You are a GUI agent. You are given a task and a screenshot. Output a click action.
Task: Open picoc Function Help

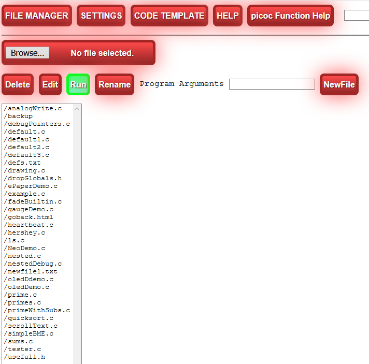tap(290, 16)
